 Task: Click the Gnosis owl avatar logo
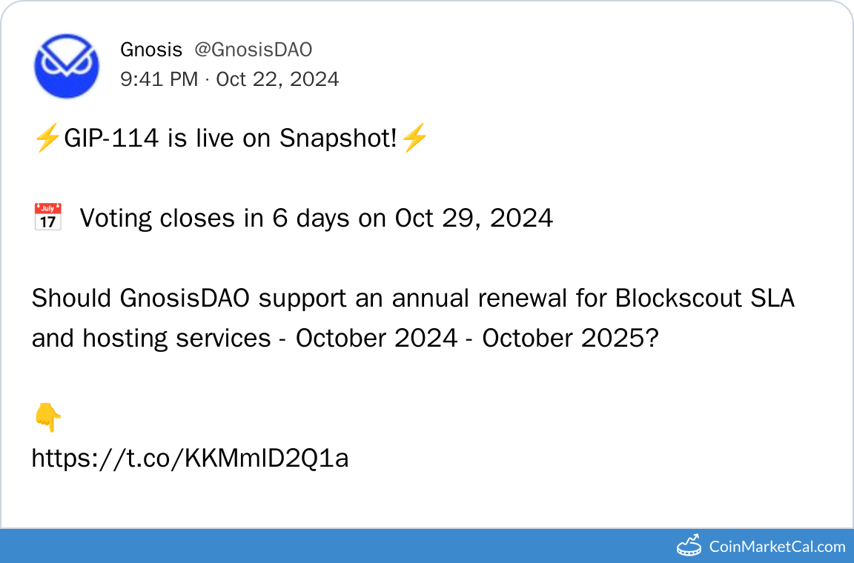(67, 65)
